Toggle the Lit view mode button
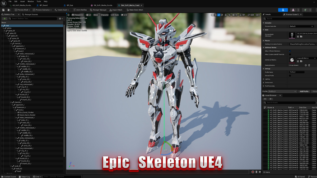 [88, 15]
